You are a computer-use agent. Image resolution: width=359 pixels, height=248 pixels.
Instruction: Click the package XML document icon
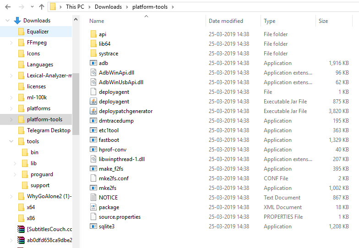(x=93, y=207)
